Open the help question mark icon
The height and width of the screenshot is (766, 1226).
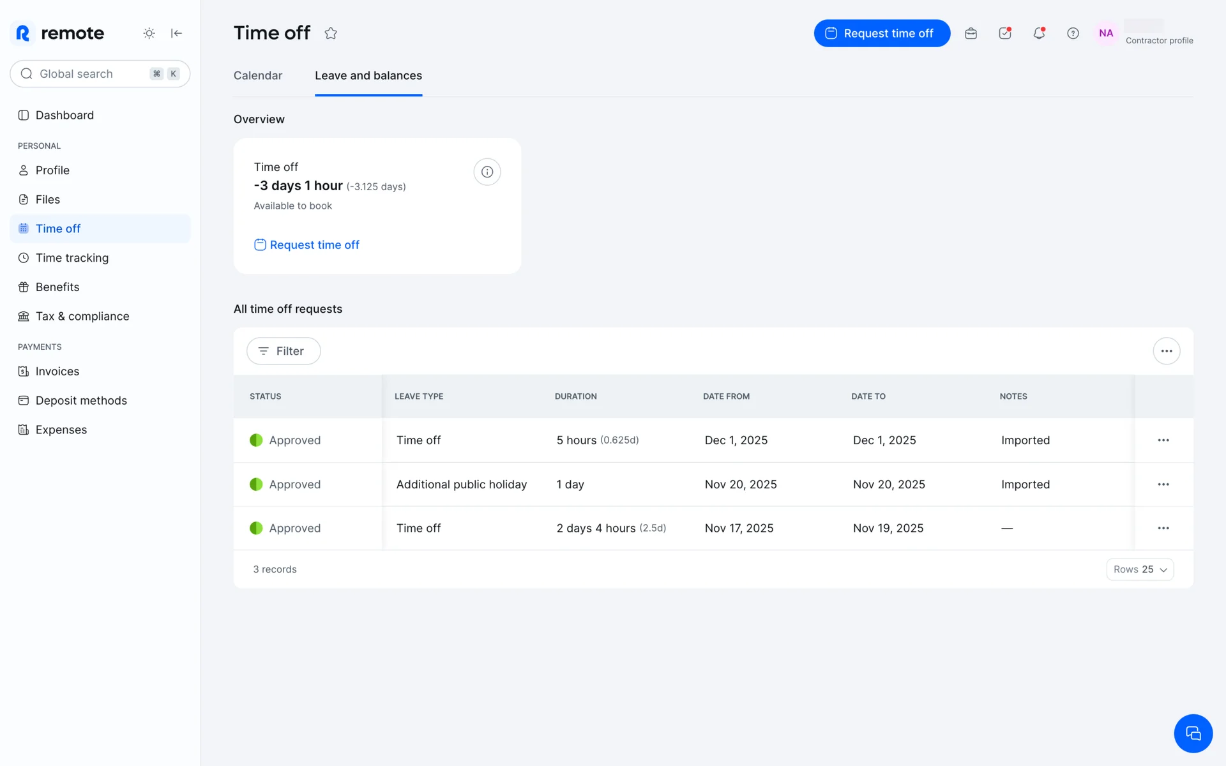(x=1073, y=33)
